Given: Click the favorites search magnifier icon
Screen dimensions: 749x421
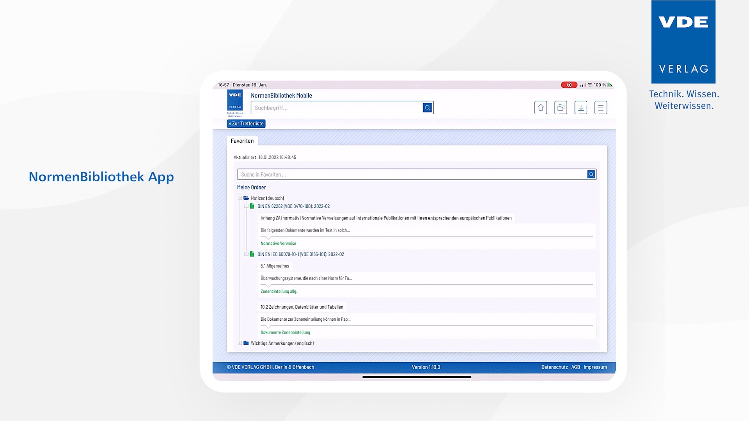Looking at the screenshot, I should tap(591, 175).
